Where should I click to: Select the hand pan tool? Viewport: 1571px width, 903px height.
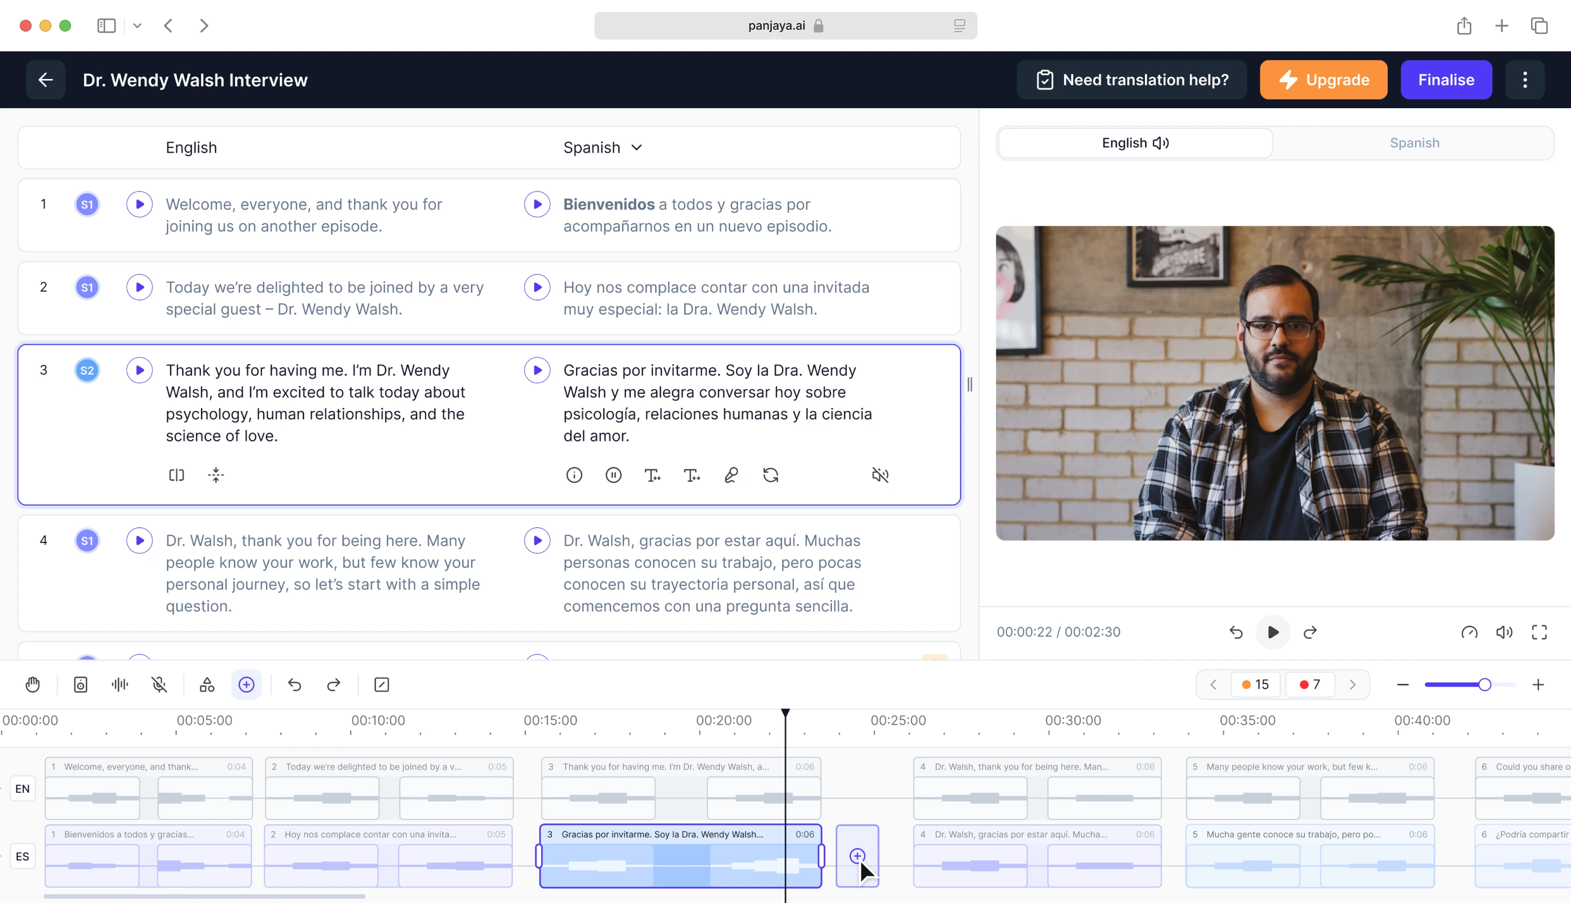pyautogui.click(x=32, y=685)
